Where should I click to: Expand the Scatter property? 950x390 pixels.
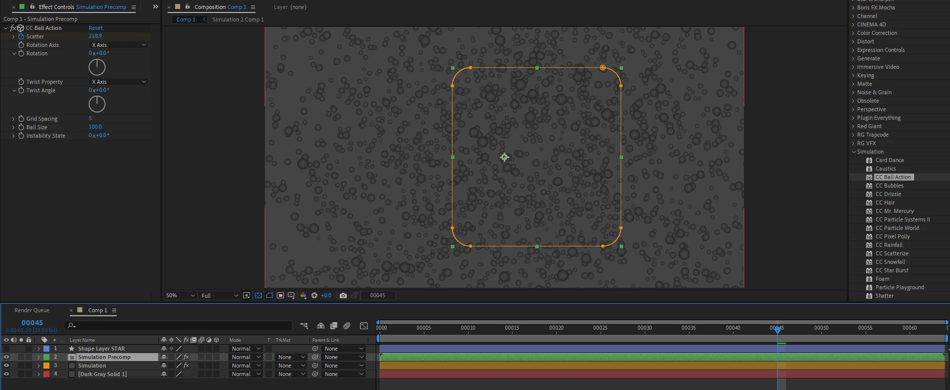tap(13, 36)
